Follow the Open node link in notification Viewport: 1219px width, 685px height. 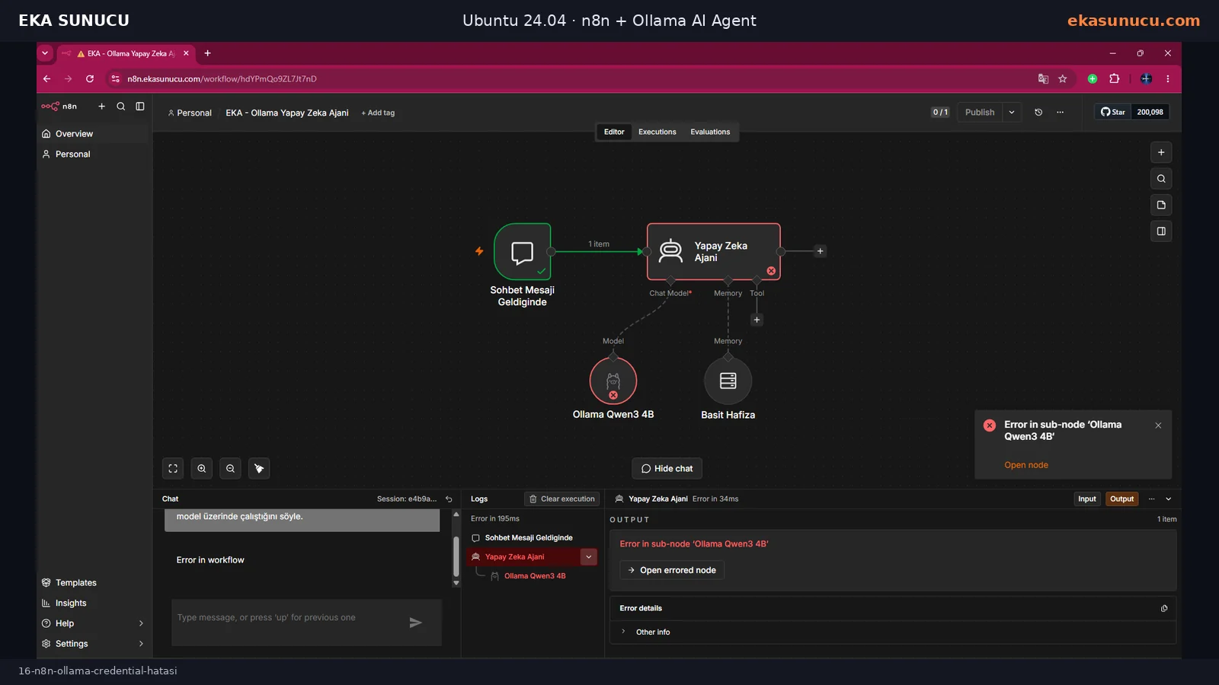coord(1026,465)
